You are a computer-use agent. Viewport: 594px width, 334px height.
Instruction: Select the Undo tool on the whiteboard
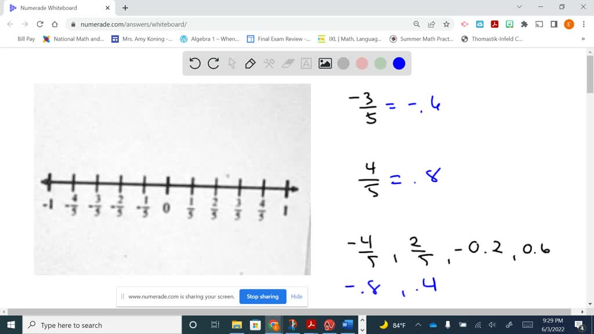(195, 64)
